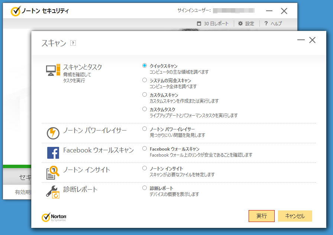333x235 pixels.
Task: Choose the ノートン インサイト radio option
Action: coord(145,168)
